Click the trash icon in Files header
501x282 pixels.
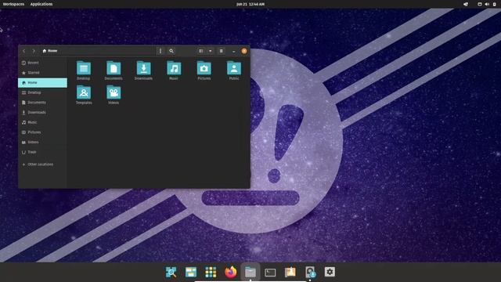point(221,51)
